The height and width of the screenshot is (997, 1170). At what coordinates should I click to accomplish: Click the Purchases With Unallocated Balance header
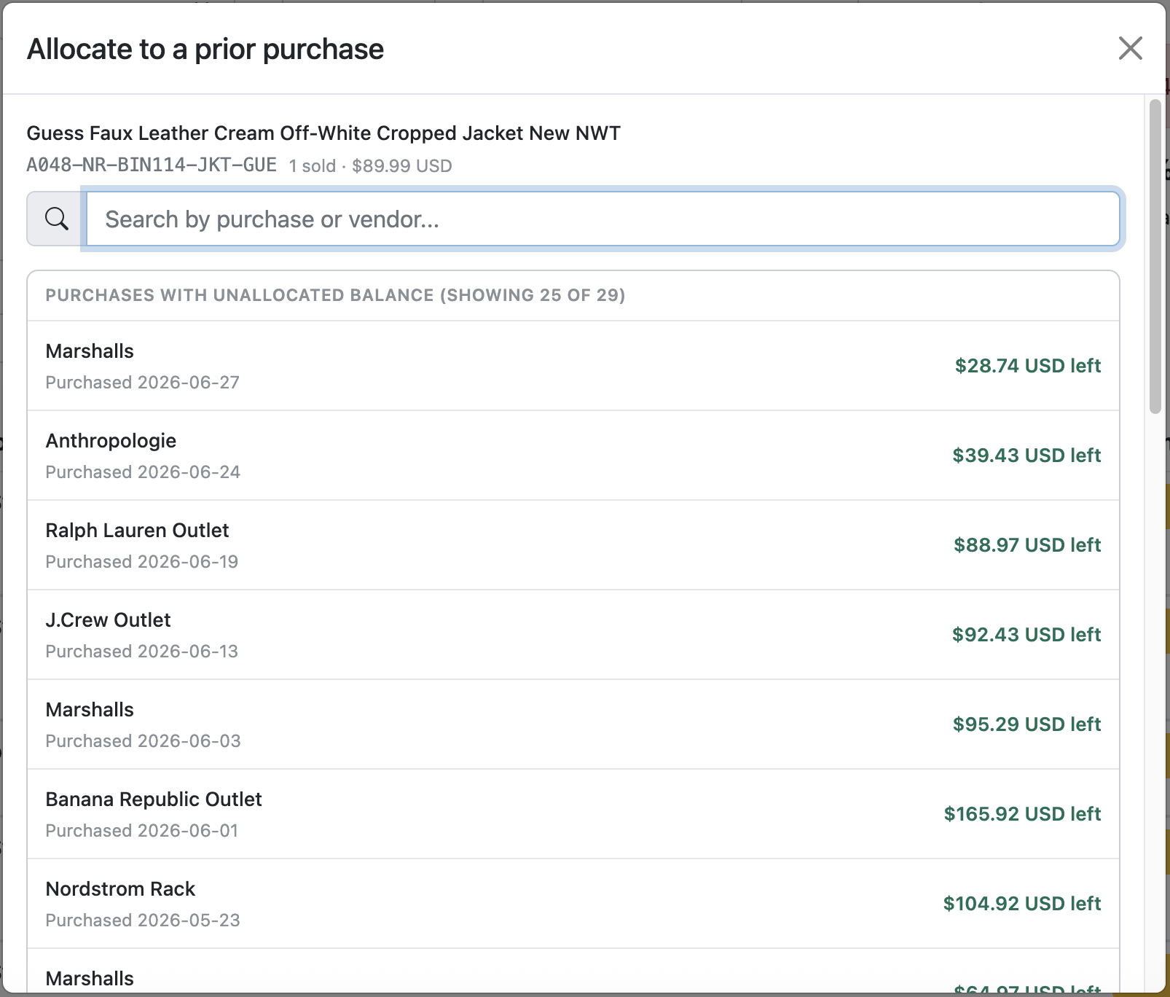coord(336,295)
